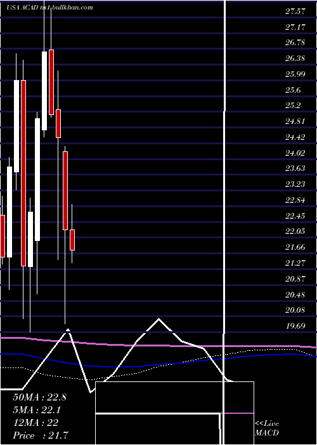Screen dimensions: 317x445
Task: Click the 22.84 price axis label
Action: click(295, 200)
